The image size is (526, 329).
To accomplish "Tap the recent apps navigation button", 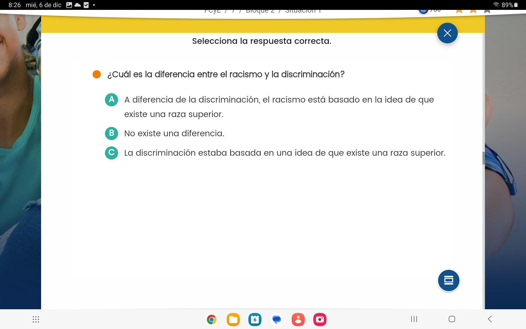I will coord(414,319).
